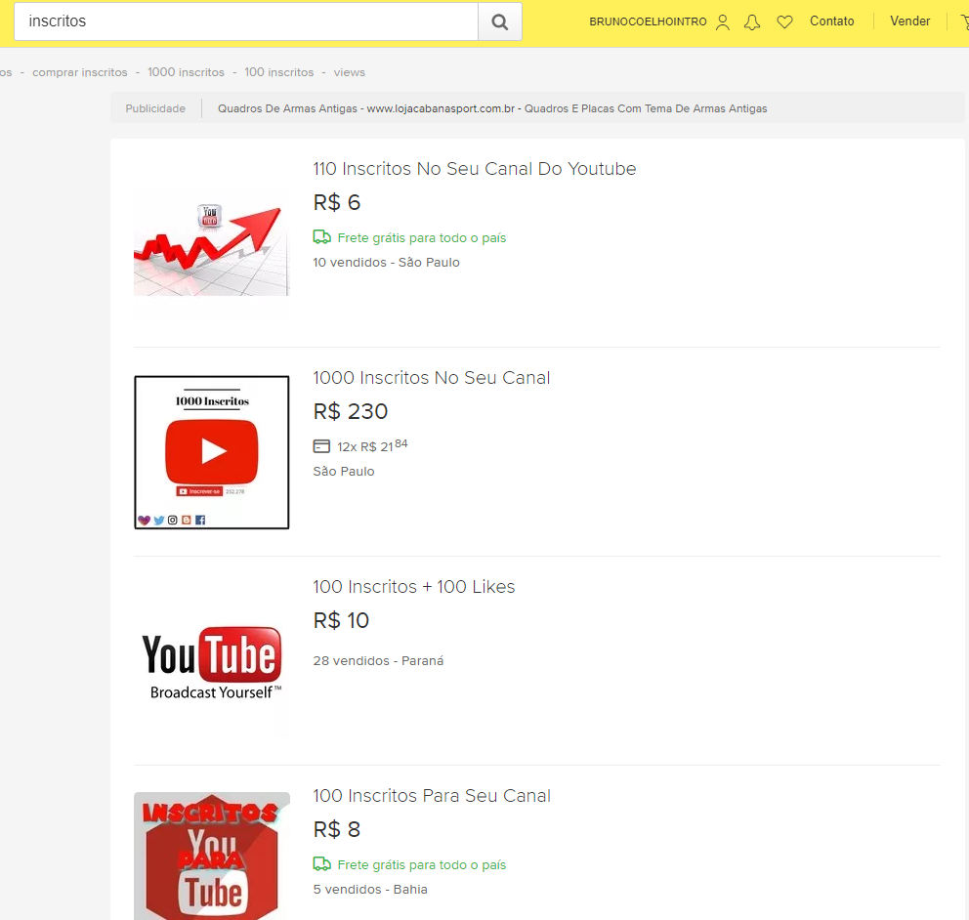This screenshot has width=969, height=920.
Task: Click the free shipping truck icon for 110 Inscritos
Action: (x=322, y=237)
